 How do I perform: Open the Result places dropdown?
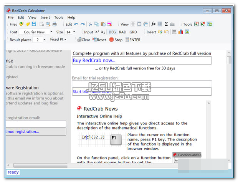pos(44,40)
